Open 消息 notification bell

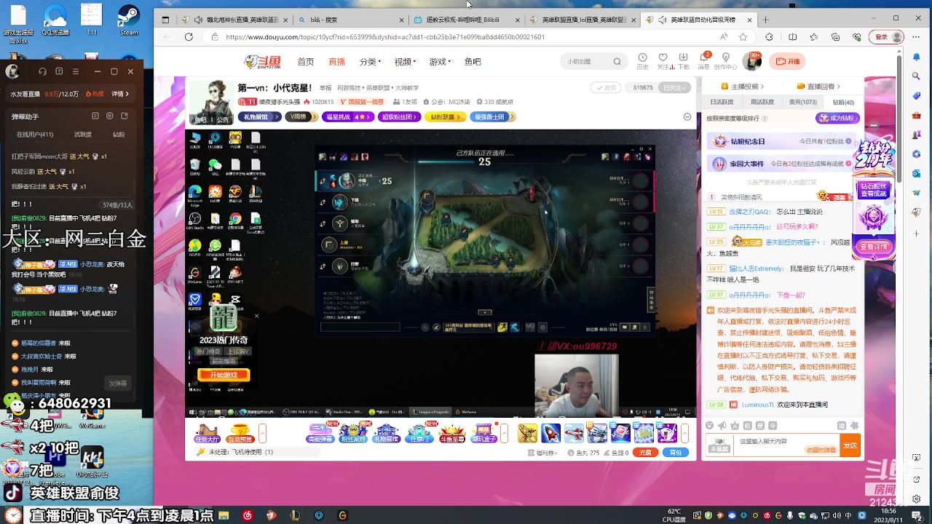tap(704, 60)
